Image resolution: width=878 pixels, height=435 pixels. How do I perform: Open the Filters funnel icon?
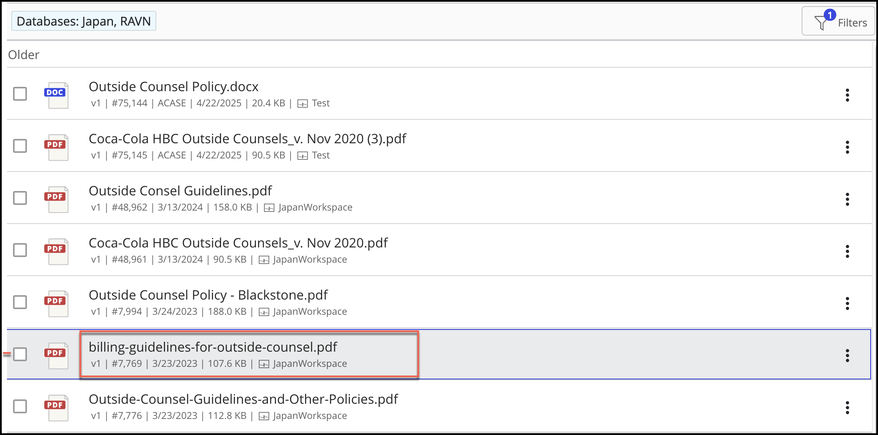[x=821, y=23]
